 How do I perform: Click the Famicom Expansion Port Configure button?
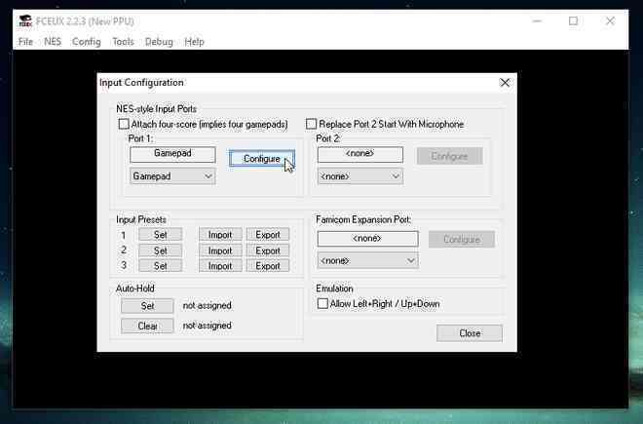pyautogui.click(x=462, y=240)
